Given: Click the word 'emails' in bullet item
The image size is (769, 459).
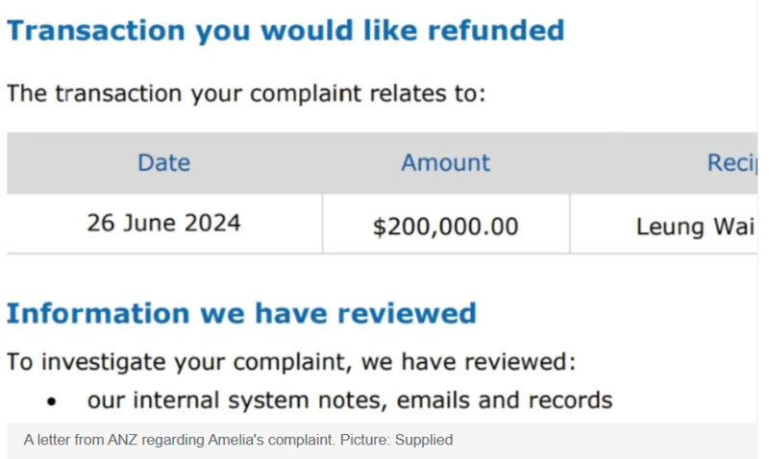Looking at the screenshot, I should (x=434, y=400).
